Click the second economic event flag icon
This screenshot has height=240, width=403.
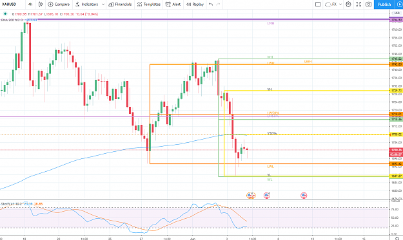coord(267,196)
